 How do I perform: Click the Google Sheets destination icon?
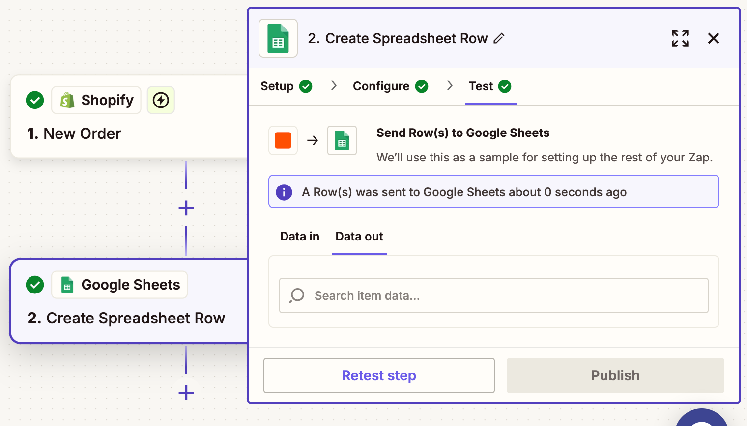pyautogui.click(x=342, y=140)
